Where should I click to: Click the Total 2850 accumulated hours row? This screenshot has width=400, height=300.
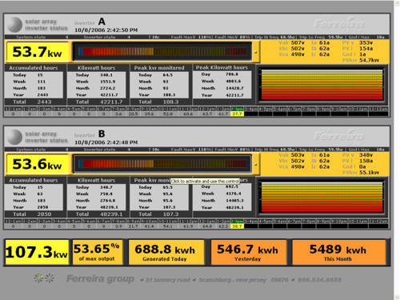35,214
